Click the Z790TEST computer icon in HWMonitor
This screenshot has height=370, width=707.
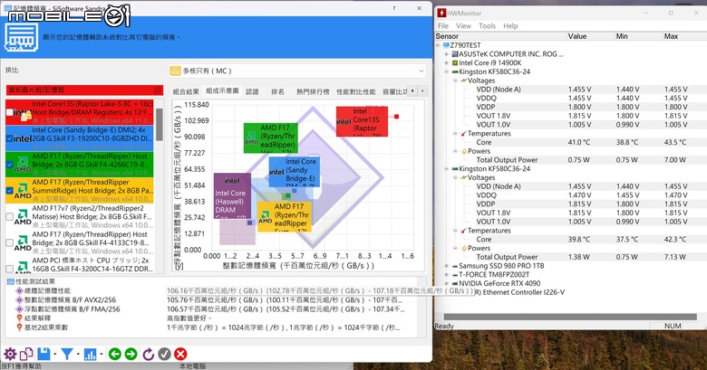[446, 45]
